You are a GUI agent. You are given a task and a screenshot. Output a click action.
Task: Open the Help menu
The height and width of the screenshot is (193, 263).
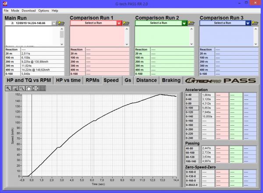click(x=55, y=11)
